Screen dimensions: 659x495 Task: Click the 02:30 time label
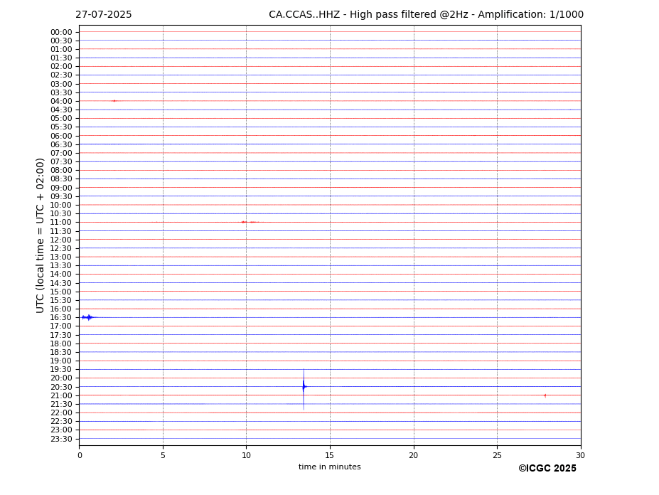61,75
